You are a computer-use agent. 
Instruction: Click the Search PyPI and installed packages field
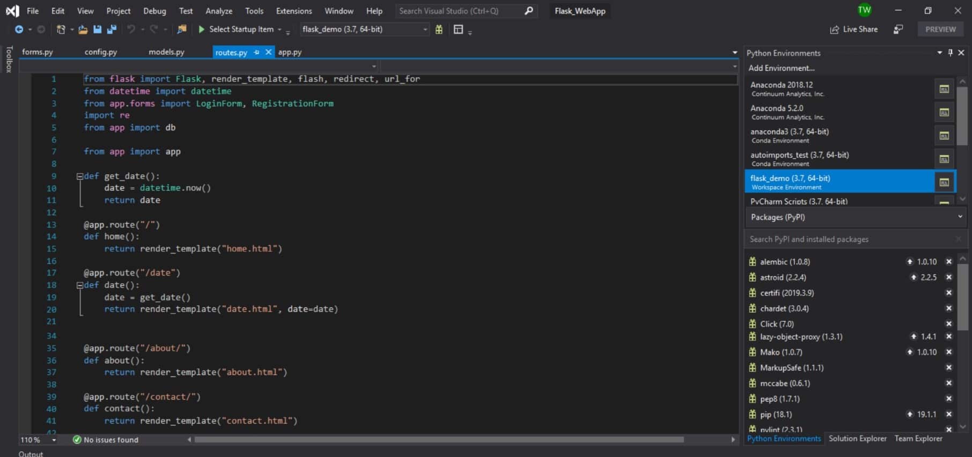[856, 239]
